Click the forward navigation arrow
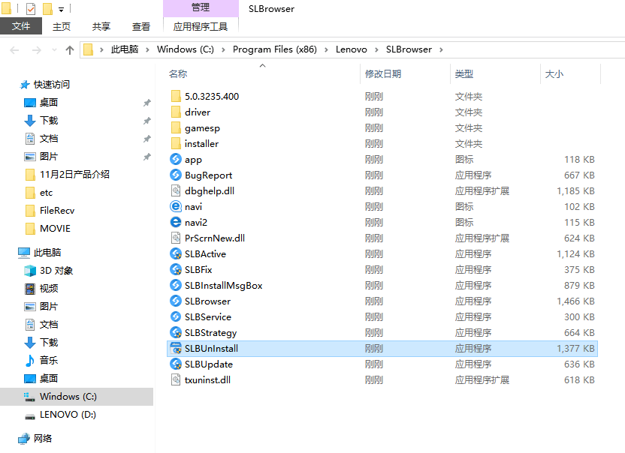 click(x=36, y=50)
